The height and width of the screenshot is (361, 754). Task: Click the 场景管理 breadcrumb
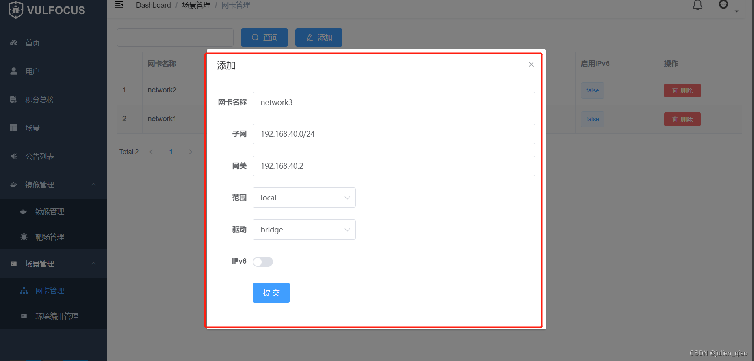[x=196, y=5]
